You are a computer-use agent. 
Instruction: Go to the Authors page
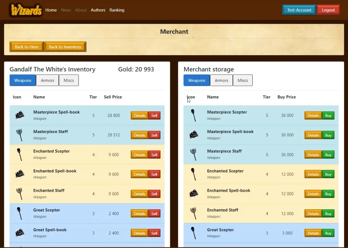[98, 10]
